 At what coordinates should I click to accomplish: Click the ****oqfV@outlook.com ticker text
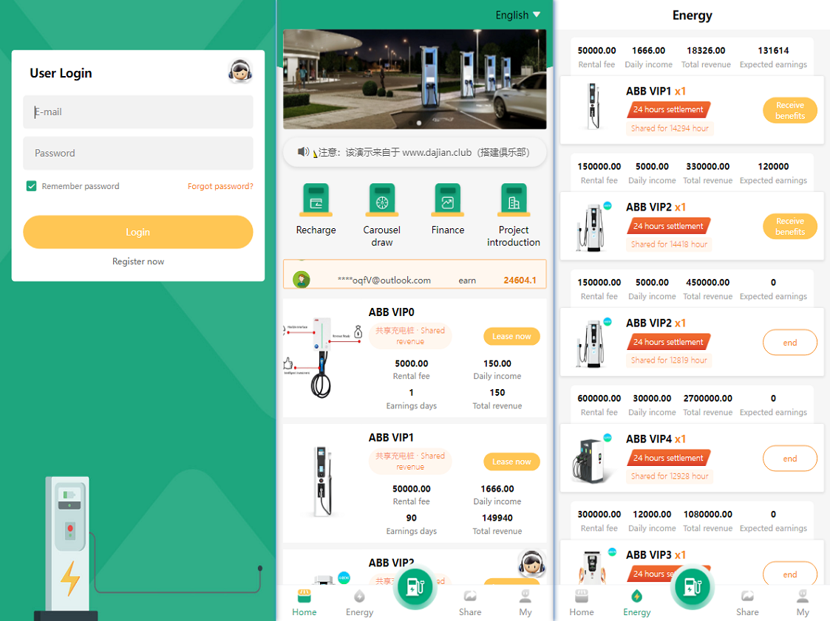point(384,281)
